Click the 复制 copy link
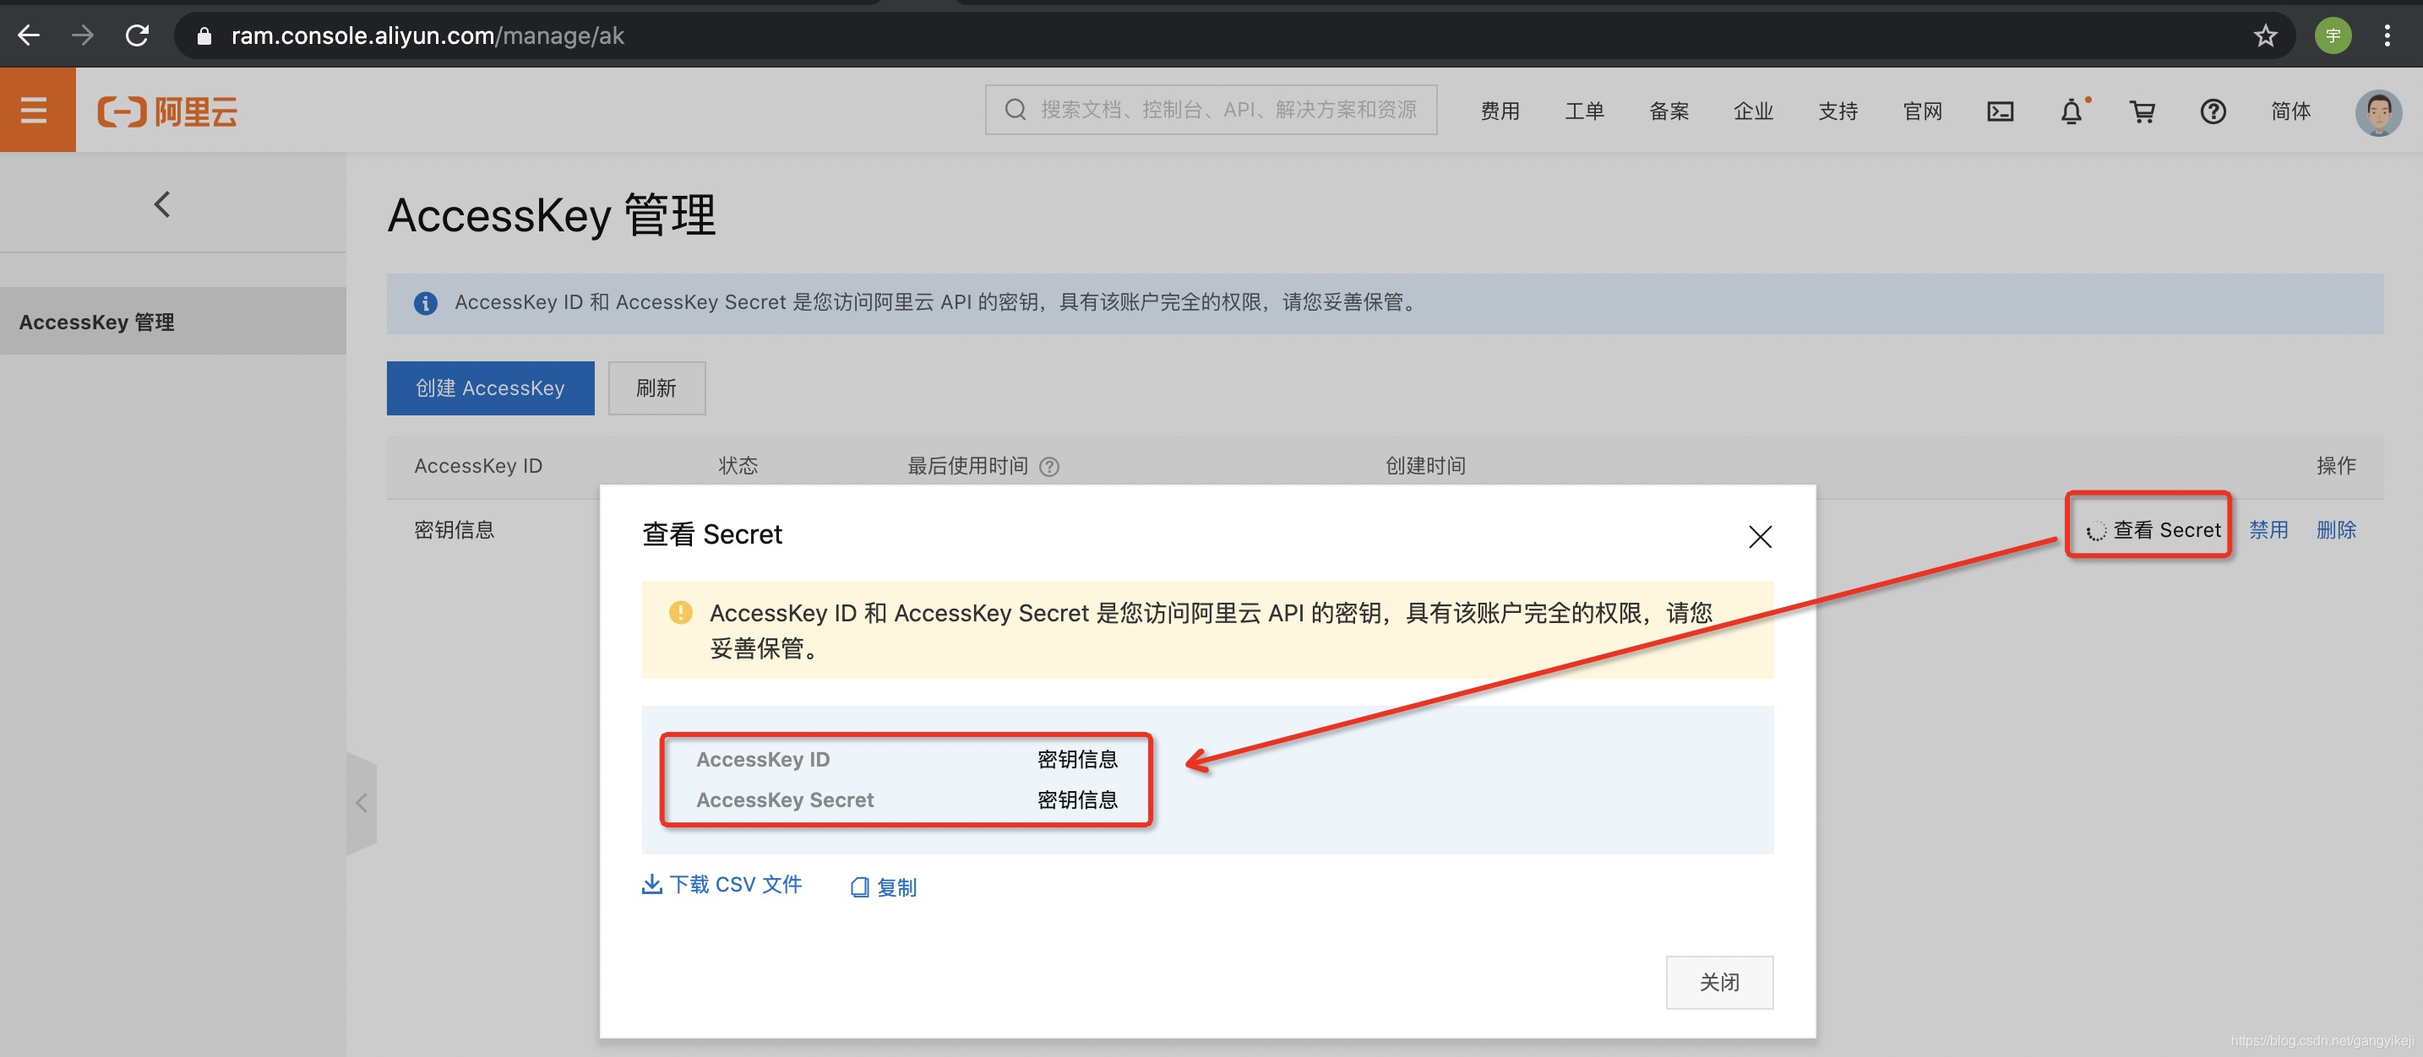 coord(883,887)
